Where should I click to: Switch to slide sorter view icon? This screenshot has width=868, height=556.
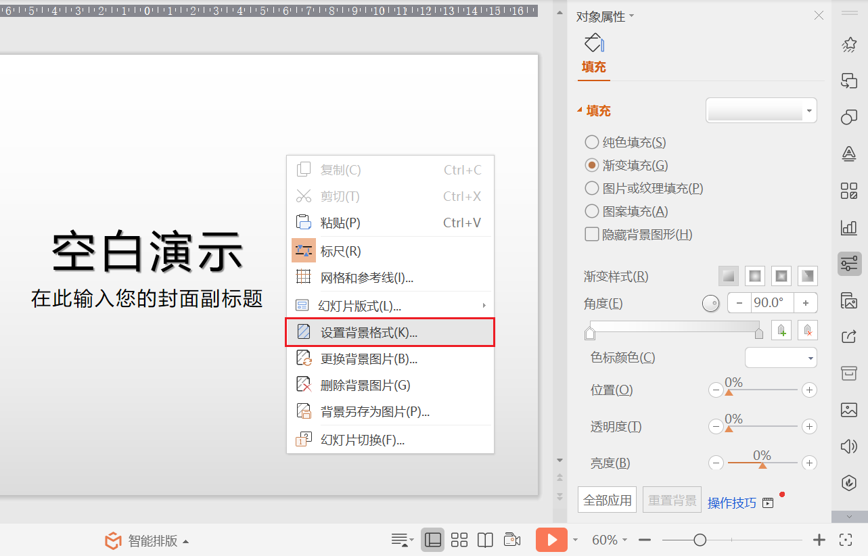click(x=459, y=540)
